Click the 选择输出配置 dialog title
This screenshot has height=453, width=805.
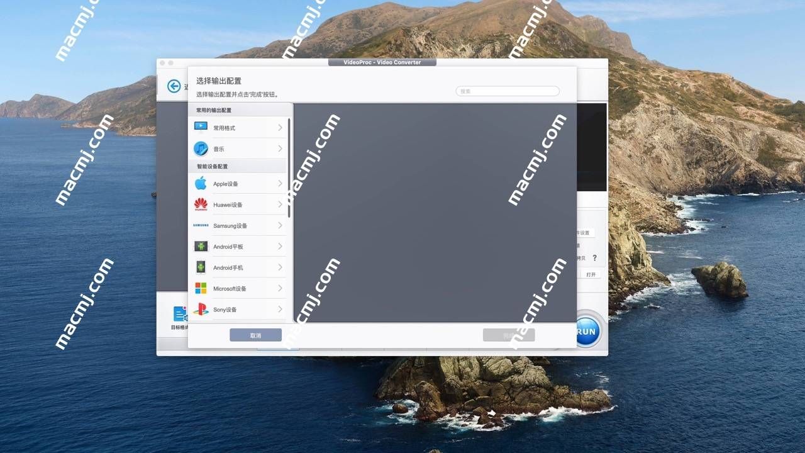(219, 81)
